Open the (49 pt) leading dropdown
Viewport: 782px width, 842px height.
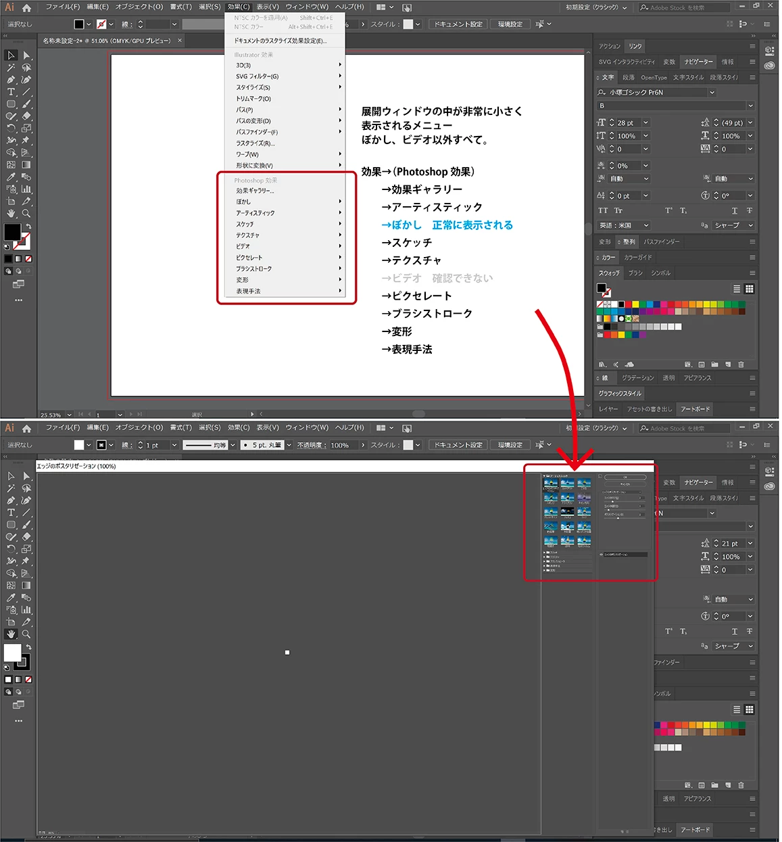pos(750,123)
